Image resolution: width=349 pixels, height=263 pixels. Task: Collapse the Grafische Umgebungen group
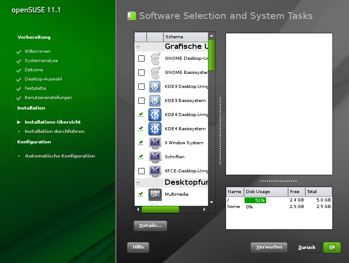tap(138, 47)
